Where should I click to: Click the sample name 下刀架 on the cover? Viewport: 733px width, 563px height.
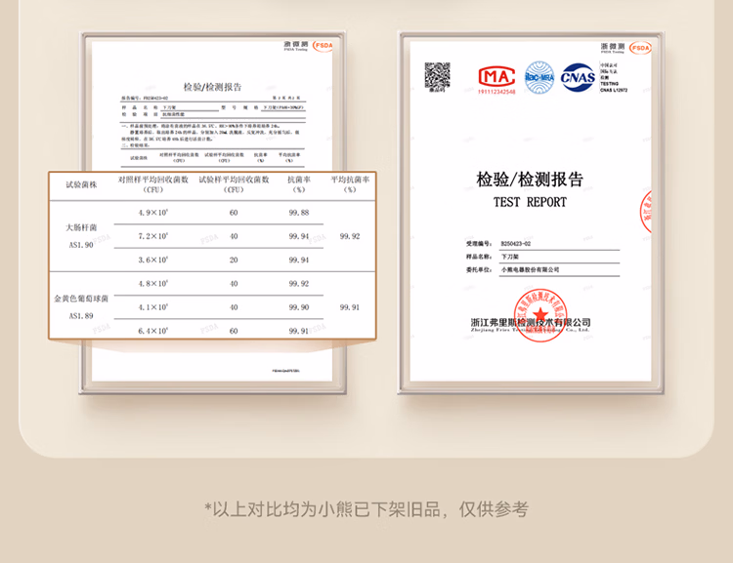point(510,257)
